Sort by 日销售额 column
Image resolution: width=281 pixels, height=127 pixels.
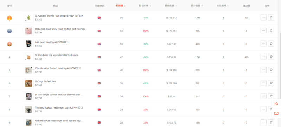point(171,6)
